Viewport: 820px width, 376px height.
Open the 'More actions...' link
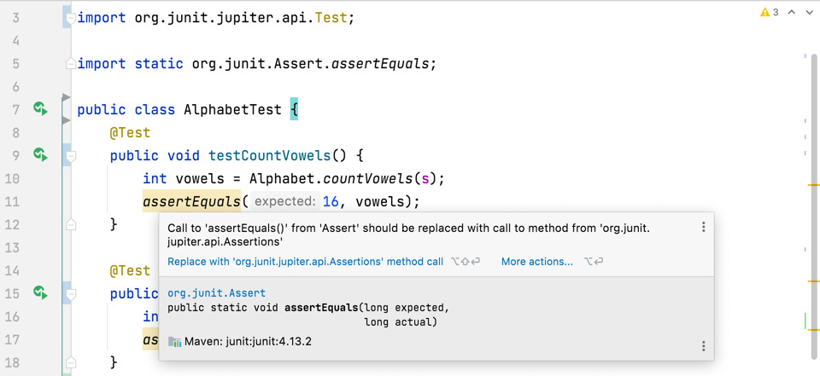536,262
